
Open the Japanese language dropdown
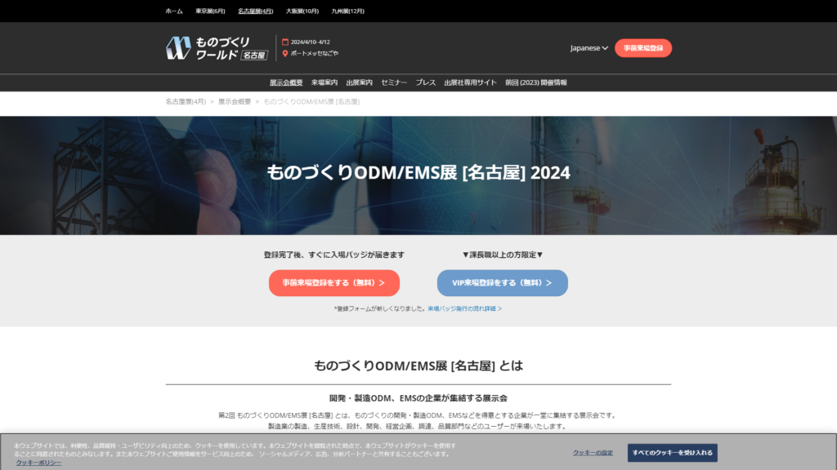pos(589,48)
